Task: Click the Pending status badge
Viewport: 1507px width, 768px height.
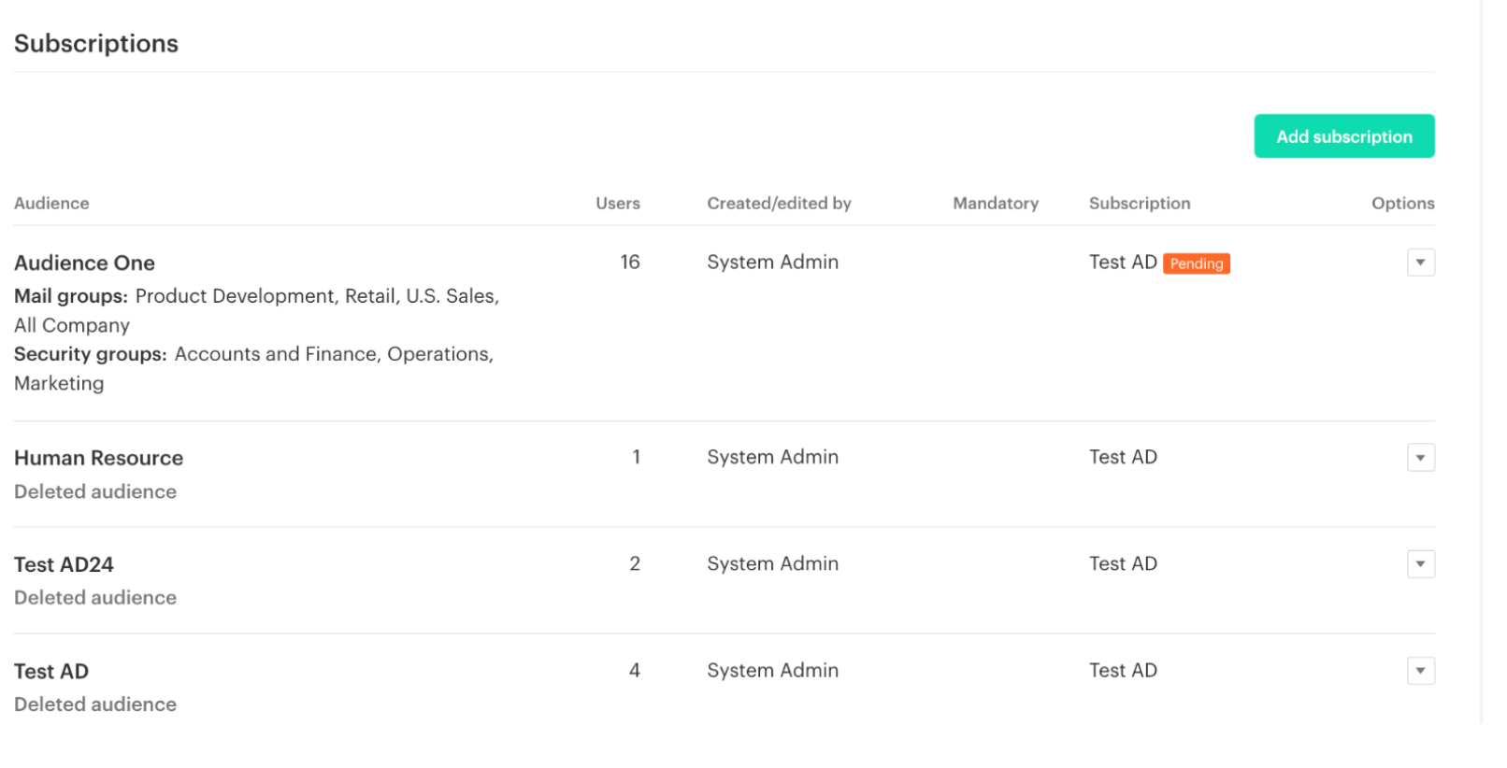Action: click(x=1196, y=263)
